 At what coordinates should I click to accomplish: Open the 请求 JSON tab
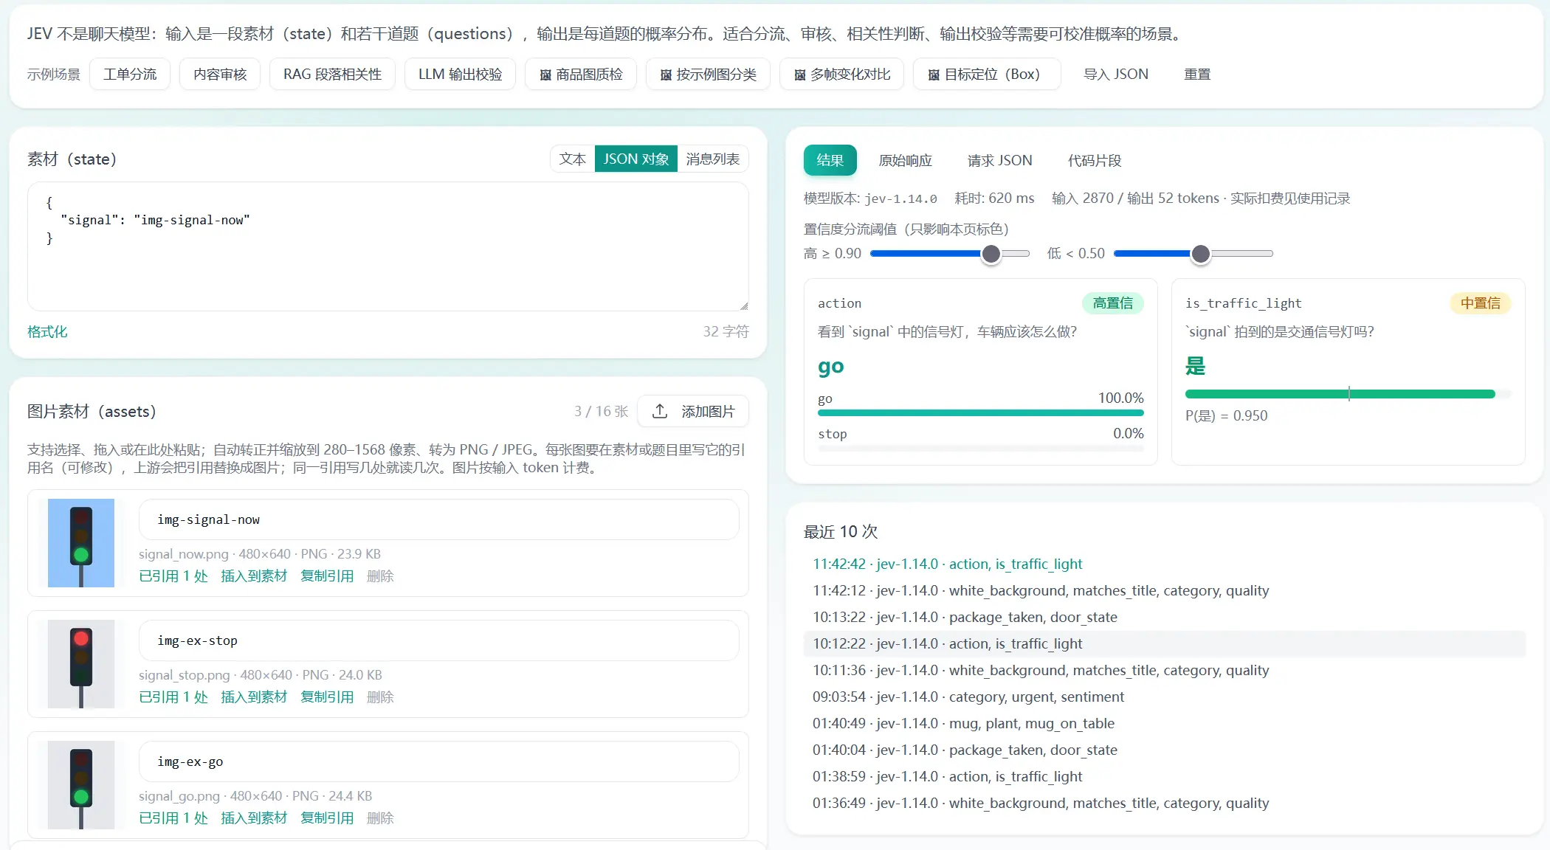(999, 160)
